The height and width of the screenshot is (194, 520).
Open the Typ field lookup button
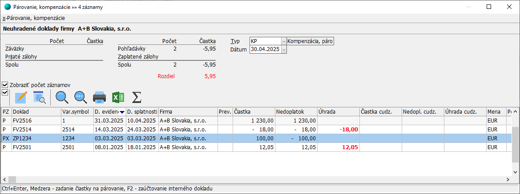click(284, 41)
